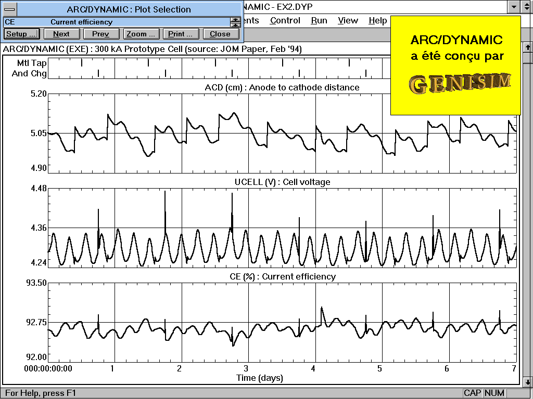
Task: Click the 000:00:00:00 time origin label
Action: coord(48,368)
